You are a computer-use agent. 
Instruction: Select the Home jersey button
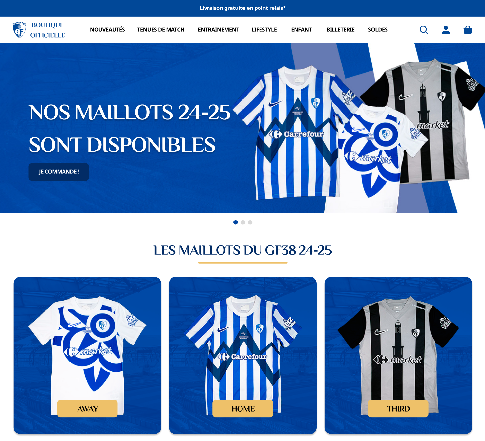pyautogui.click(x=243, y=409)
